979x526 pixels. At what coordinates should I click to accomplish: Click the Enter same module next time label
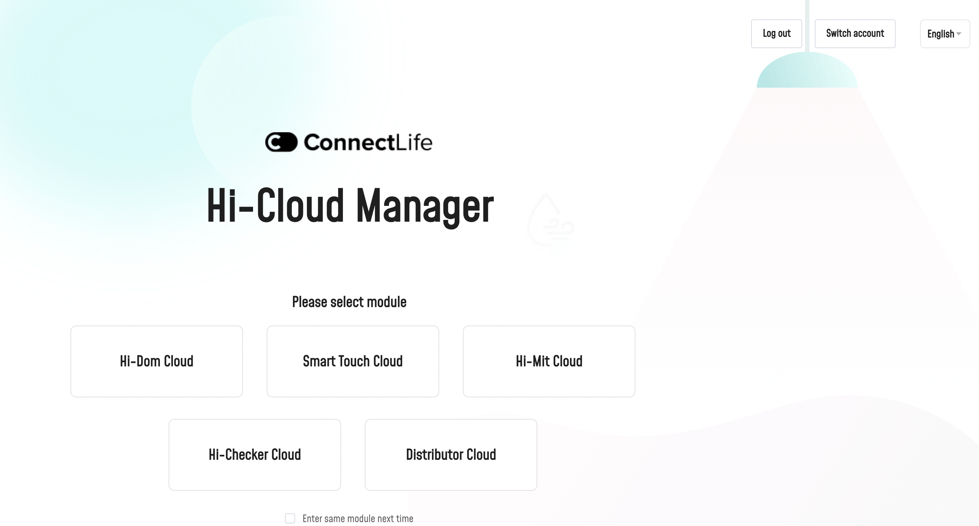pos(358,518)
